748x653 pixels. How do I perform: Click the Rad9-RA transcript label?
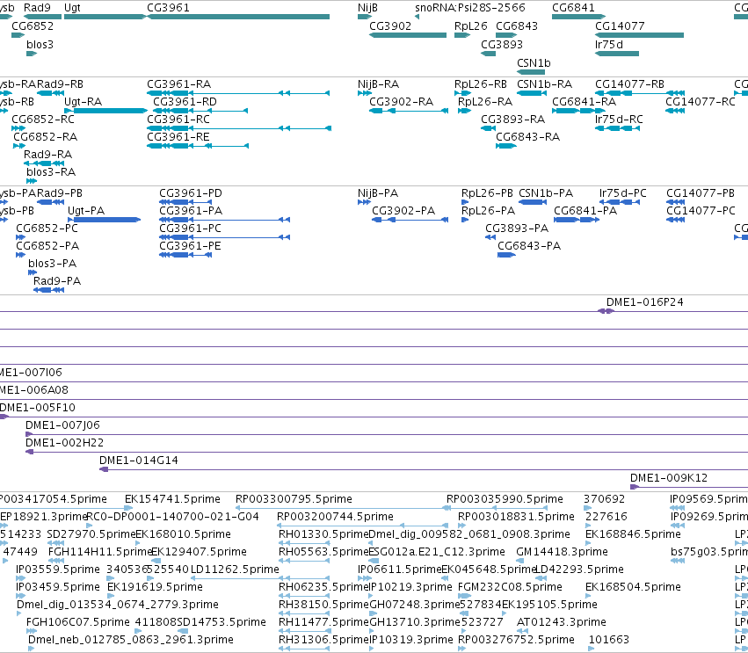click(47, 155)
